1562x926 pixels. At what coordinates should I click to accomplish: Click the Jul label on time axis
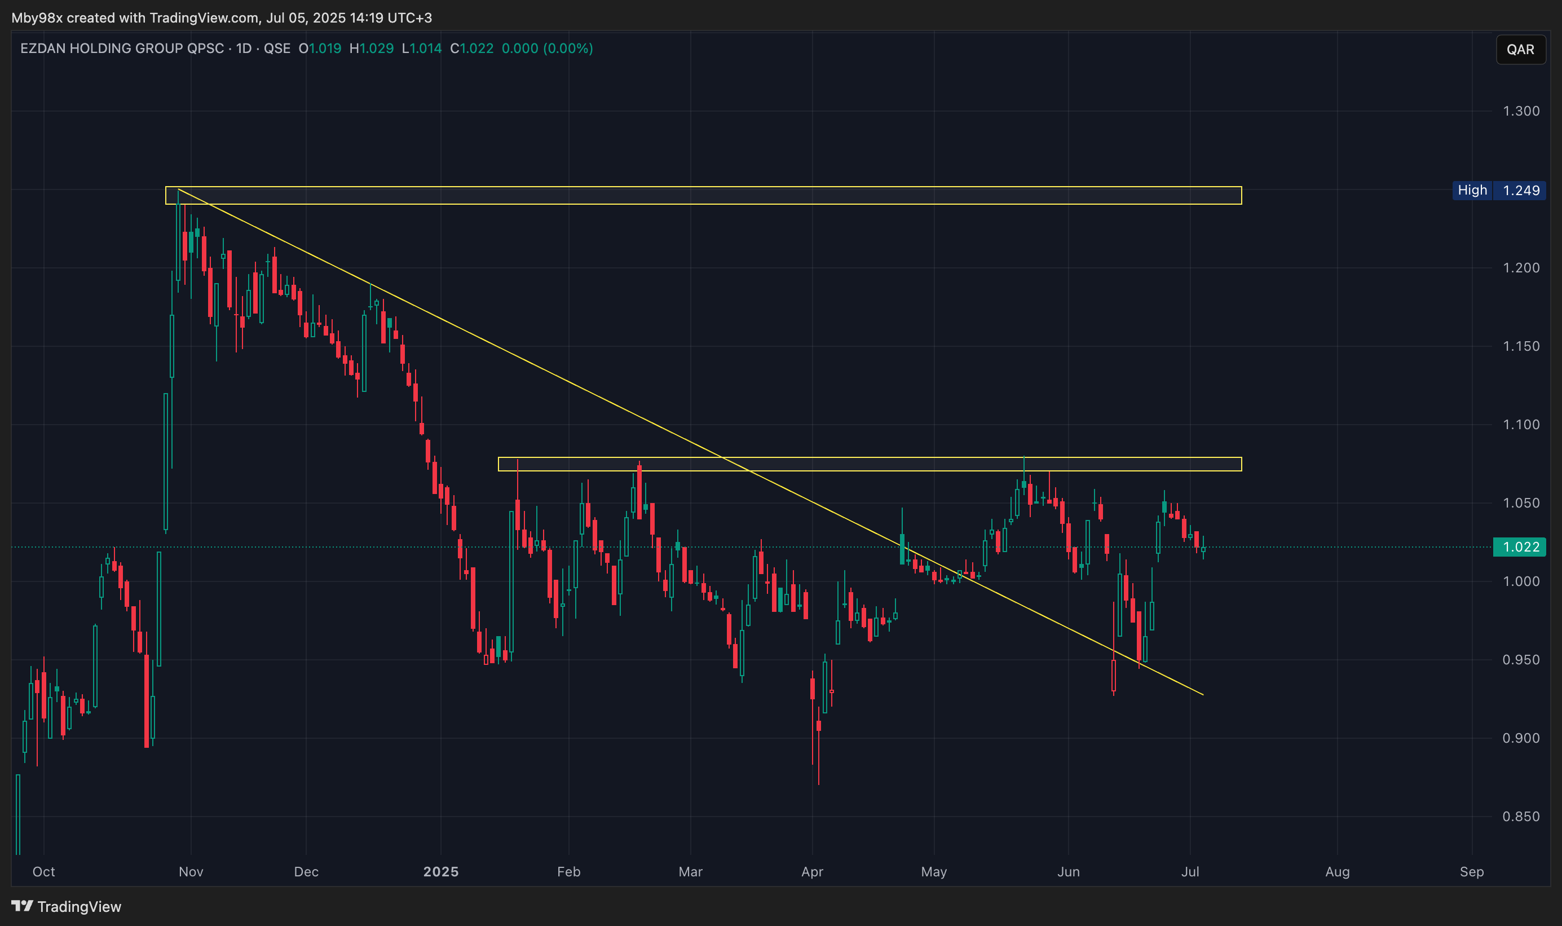[1190, 872]
